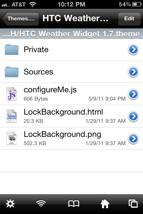Tap the Wi-Fi sharing icon in toolbar
Screen dimensions: 143x214
pyautogui.click(x=41, y=204)
